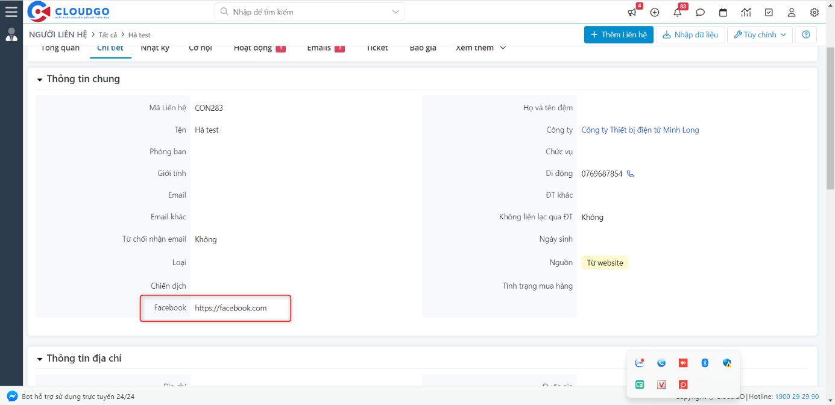Open the user profile icon
Screen dimensions: 835x405
coord(791,12)
